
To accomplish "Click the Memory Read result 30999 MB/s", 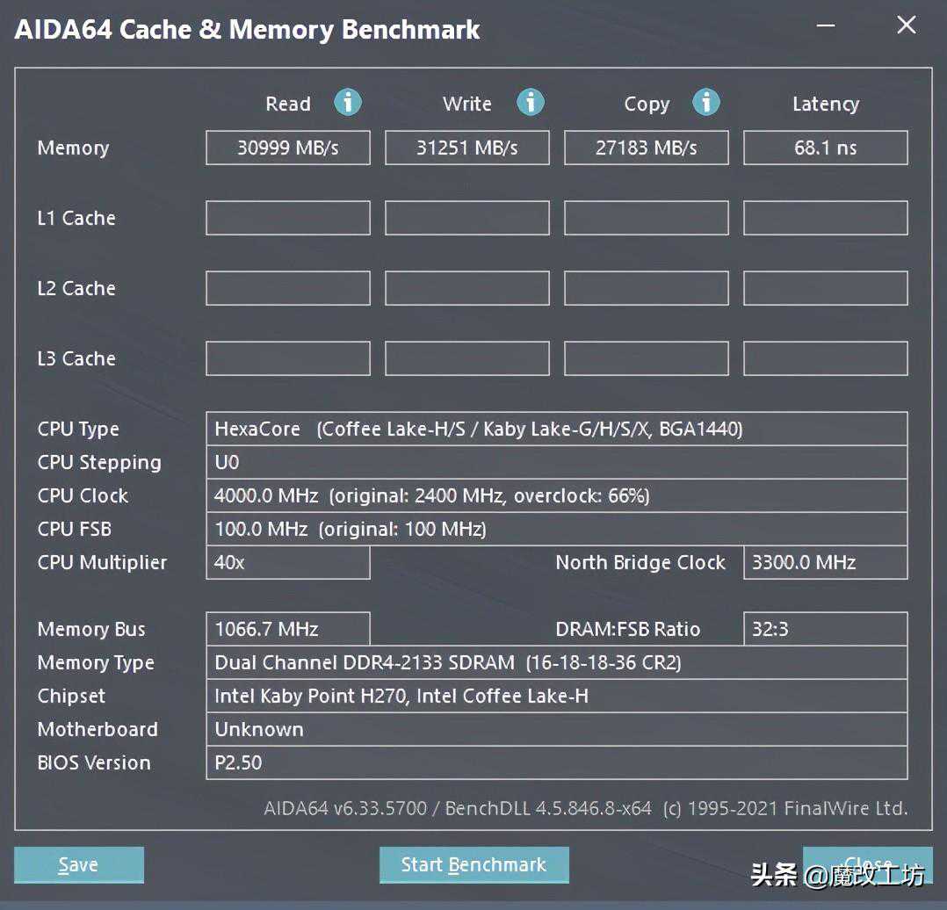I will [x=288, y=148].
